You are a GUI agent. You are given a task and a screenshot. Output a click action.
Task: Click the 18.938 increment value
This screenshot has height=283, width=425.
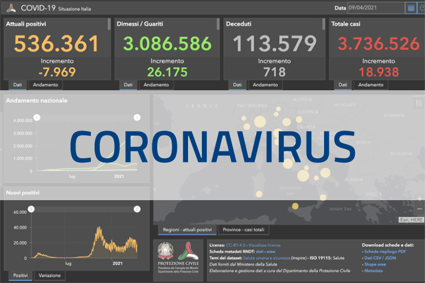[x=379, y=72]
